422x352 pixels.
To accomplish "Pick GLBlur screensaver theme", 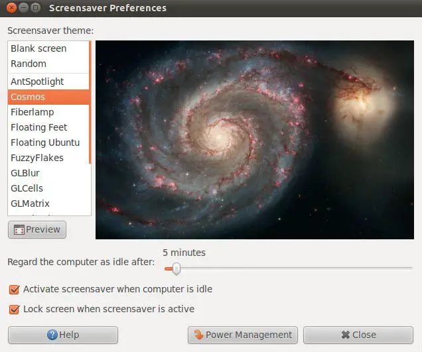I will pyautogui.click(x=27, y=173).
